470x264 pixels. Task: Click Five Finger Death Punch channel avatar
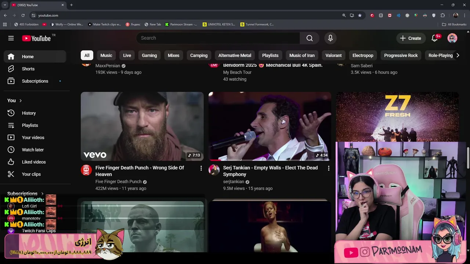[x=86, y=170]
